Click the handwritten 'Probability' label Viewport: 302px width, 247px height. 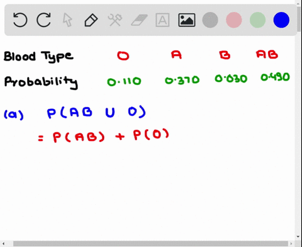coord(41,83)
